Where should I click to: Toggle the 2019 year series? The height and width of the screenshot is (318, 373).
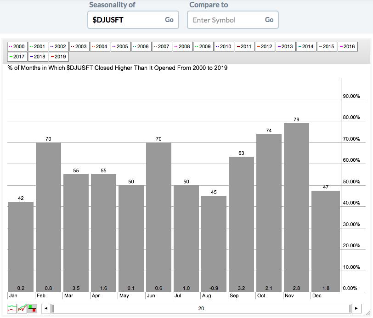[58, 57]
